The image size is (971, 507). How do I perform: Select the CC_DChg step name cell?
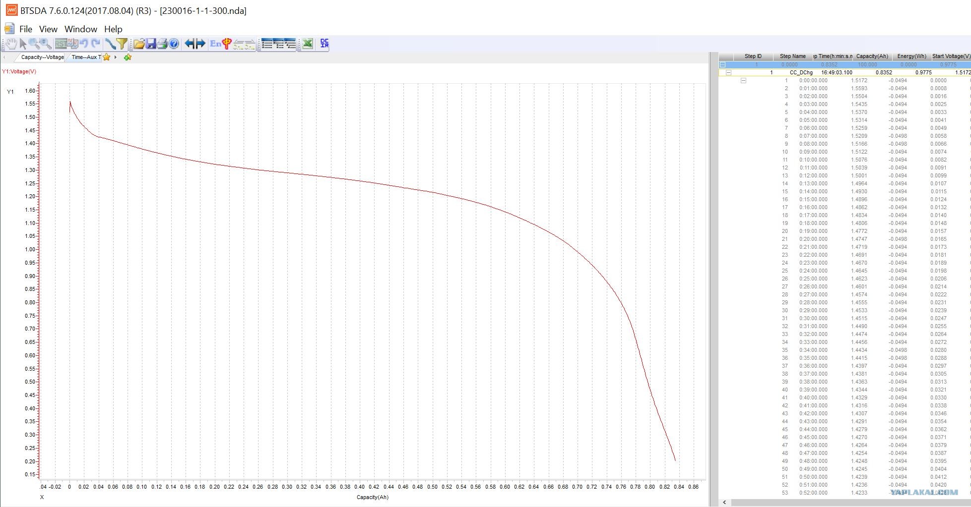click(801, 72)
